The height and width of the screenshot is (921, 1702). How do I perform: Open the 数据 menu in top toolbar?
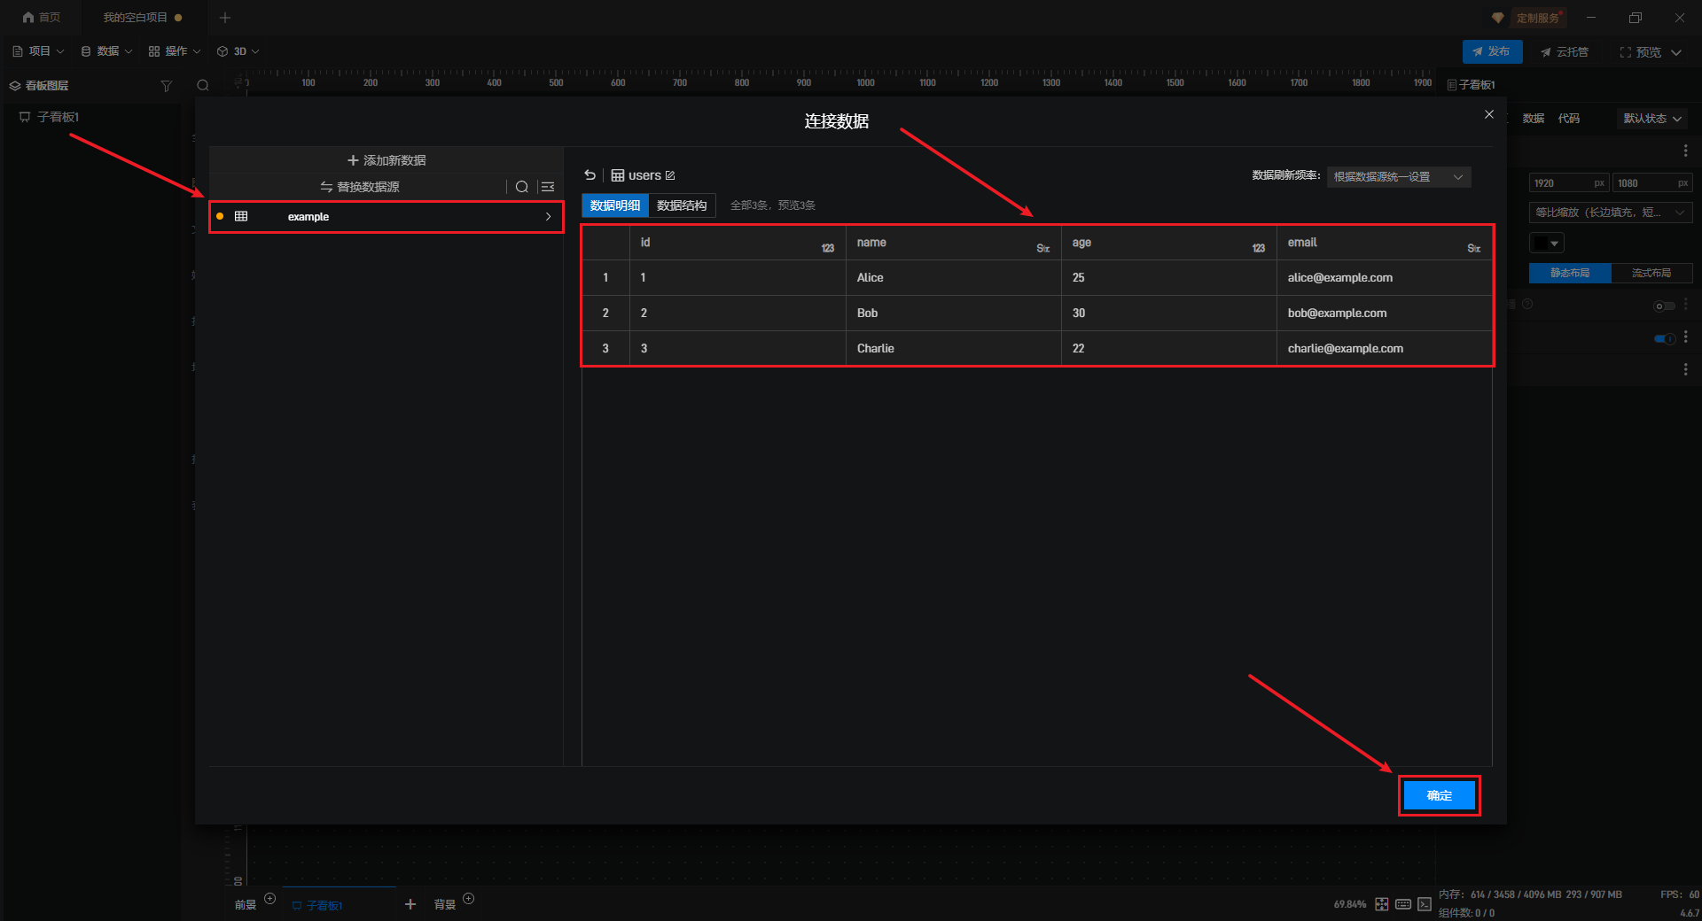pyautogui.click(x=106, y=51)
